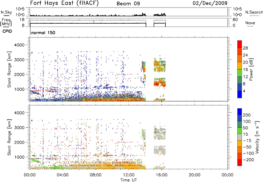Click the '12:00' time tick label
The width and height of the screenshot is (263, 182).
tap(129, 175)
